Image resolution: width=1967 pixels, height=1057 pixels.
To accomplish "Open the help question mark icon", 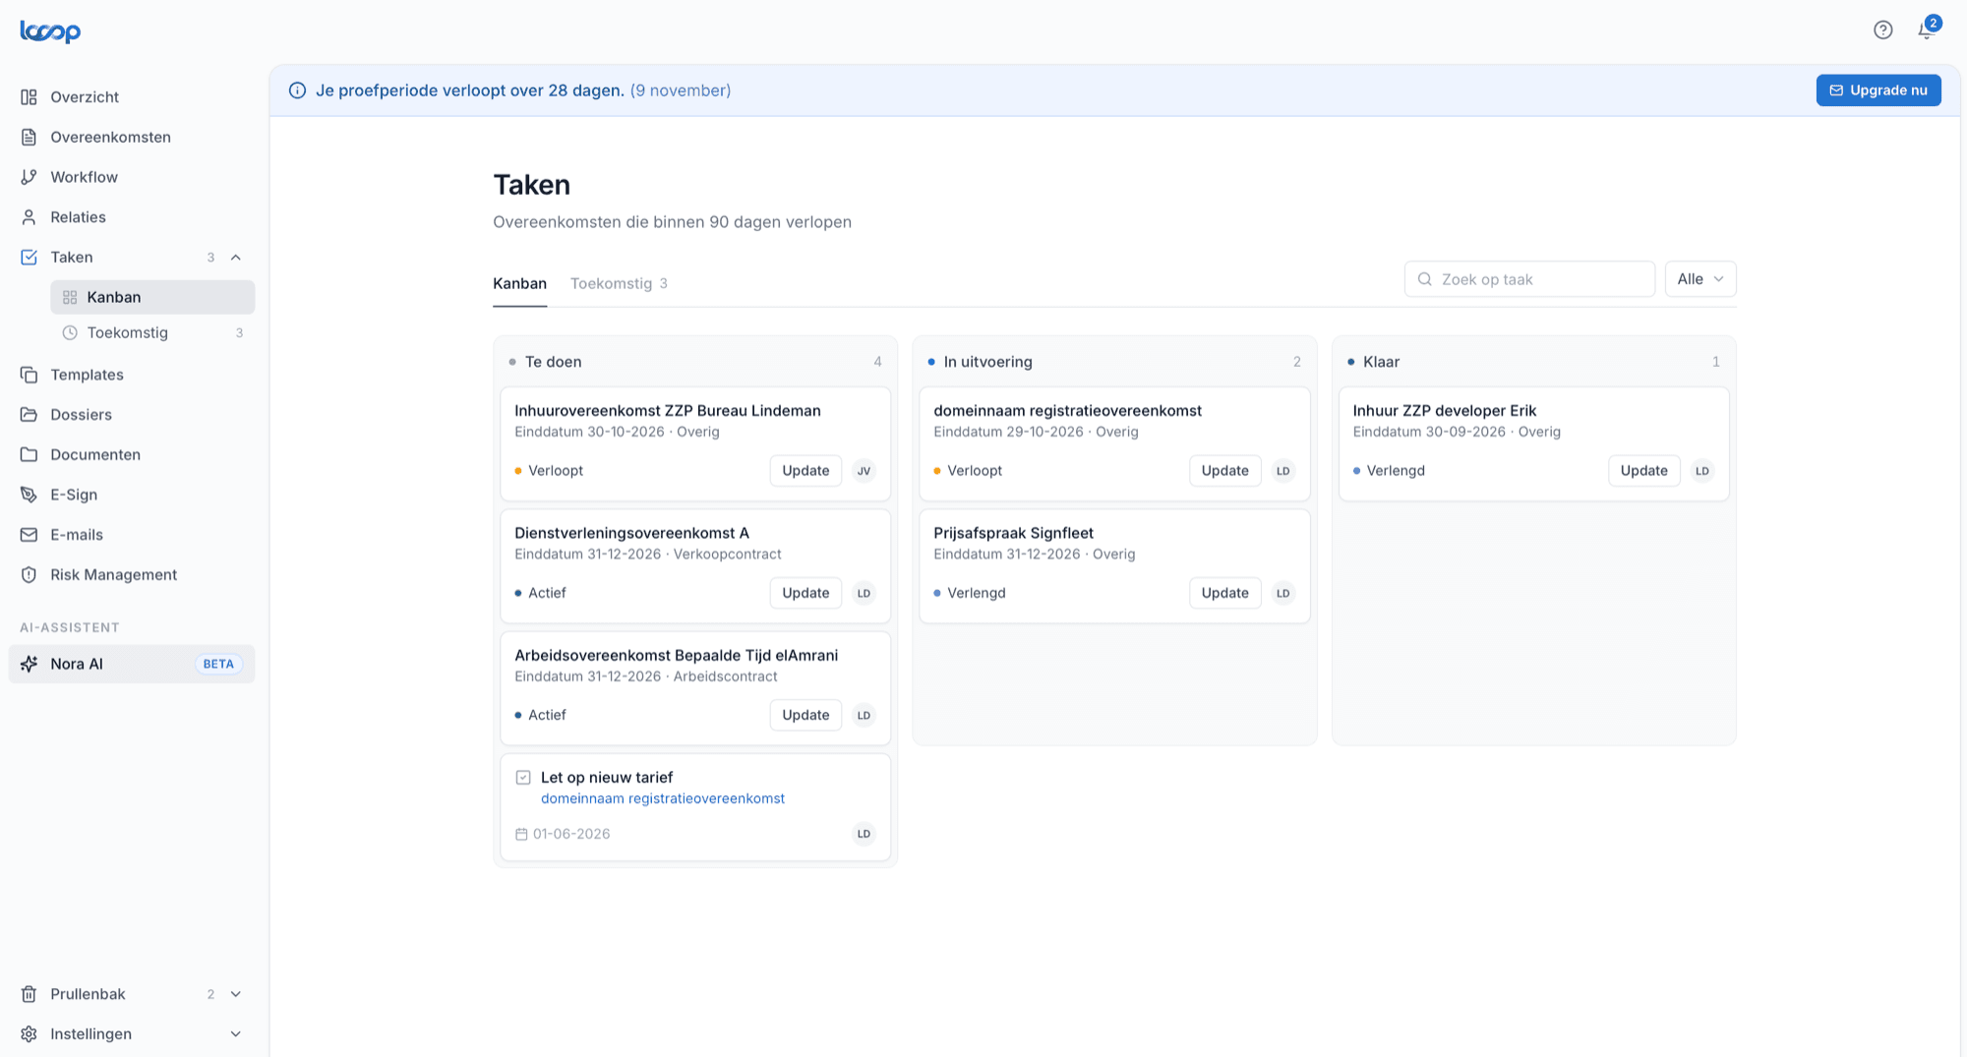I will (1882, 30).
